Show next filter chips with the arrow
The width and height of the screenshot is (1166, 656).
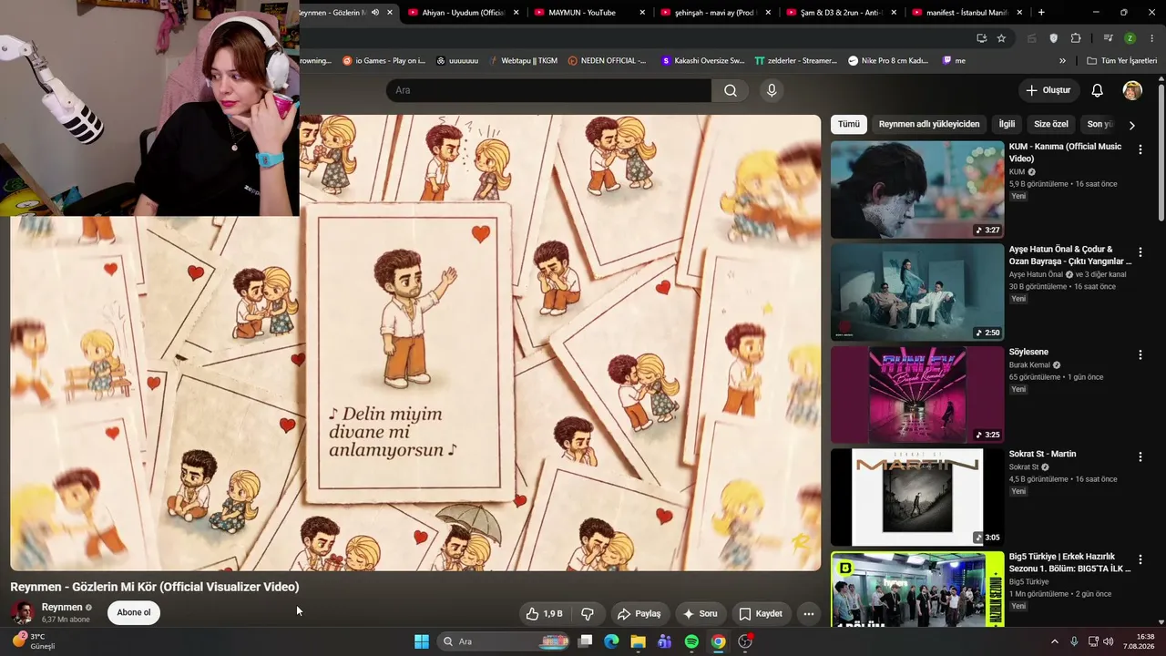click(x=1132, y=125)
